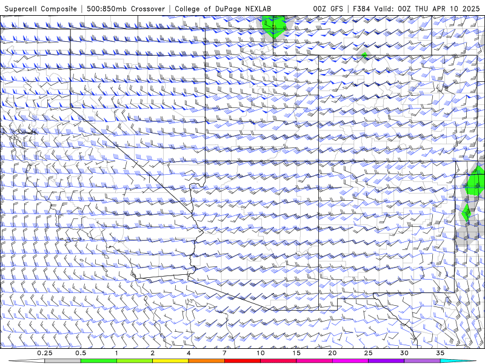Select the bright green 0.5–1 legend swatch
Viewport: 485px width, 364px height.
pos(99,361)
